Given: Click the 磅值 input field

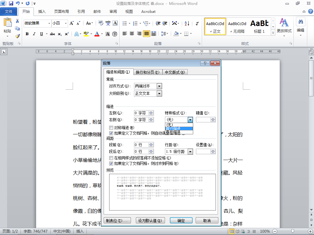Looking at the screenshot, I should (x=204, y=120).
